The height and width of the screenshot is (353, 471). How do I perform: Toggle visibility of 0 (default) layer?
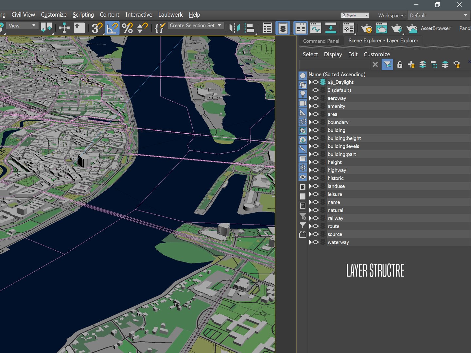click(316, 90)
